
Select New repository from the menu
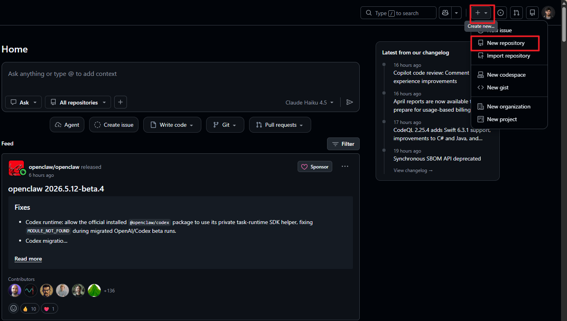point(509,43)
